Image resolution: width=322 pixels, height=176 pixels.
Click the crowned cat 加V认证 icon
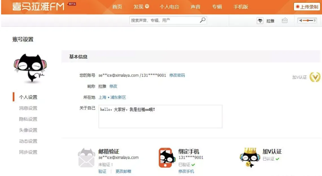(x=250, y=157)
